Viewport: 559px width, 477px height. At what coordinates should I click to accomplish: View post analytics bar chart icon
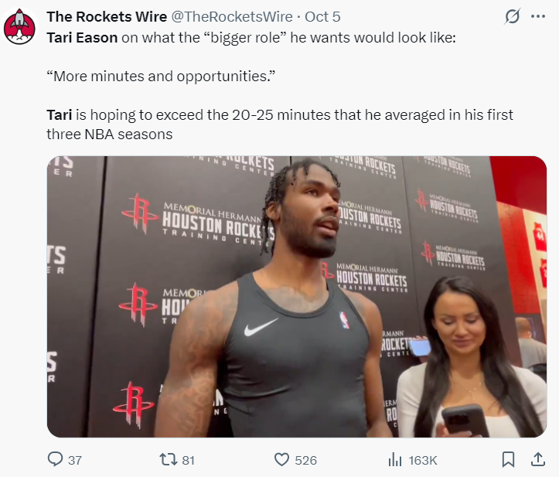click(x=394, y=459)
